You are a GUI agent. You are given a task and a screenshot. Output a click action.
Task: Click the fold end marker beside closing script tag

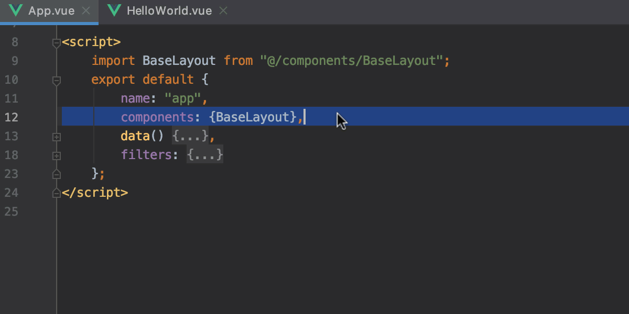click(x=56, y=193)
